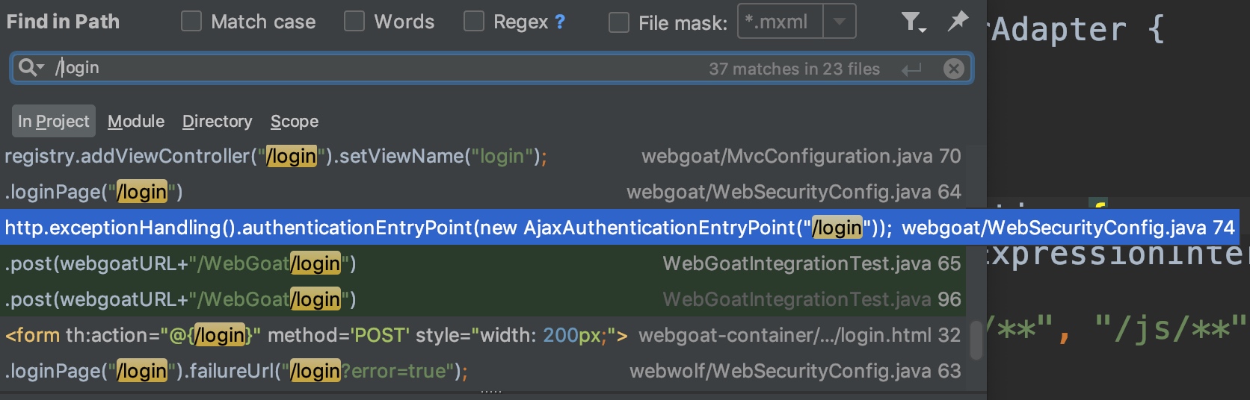Pin the Find in Path window

(958, 21)
